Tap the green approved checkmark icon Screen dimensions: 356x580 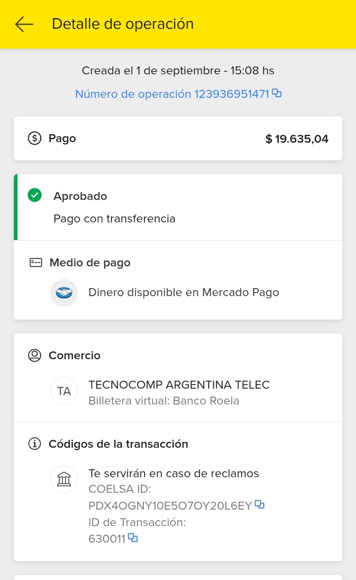pos(35,195)
